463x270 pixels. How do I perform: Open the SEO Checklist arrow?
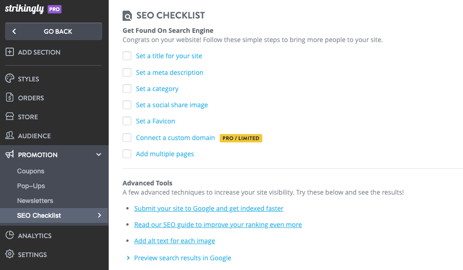click(x=99, y=215)
